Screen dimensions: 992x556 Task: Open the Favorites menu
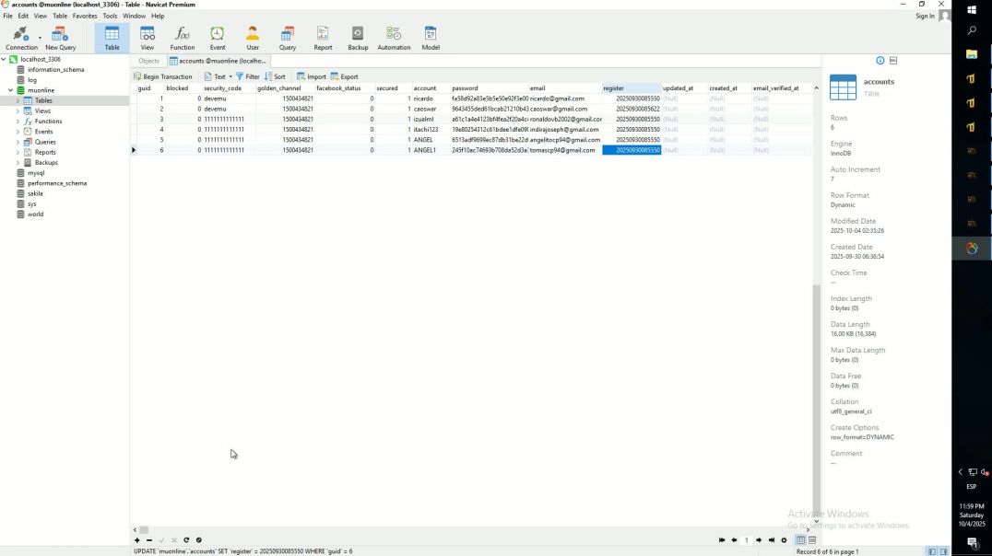click(85, 16)
